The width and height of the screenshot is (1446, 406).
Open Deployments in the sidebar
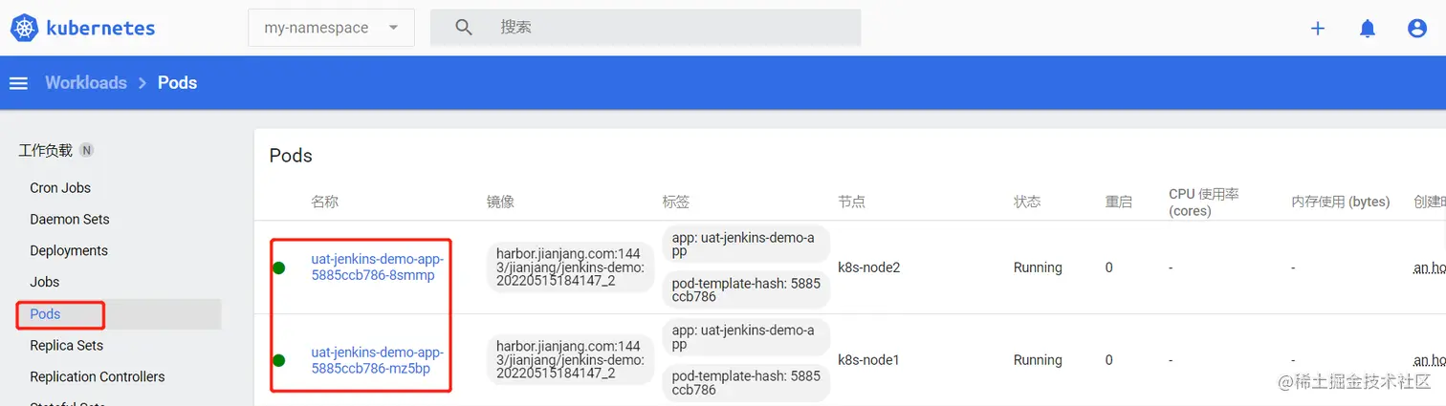tap(69, 251)
